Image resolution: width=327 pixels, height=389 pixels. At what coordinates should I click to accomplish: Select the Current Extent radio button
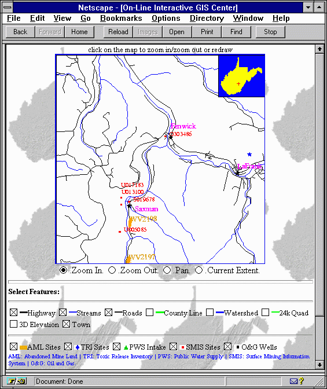199,270
